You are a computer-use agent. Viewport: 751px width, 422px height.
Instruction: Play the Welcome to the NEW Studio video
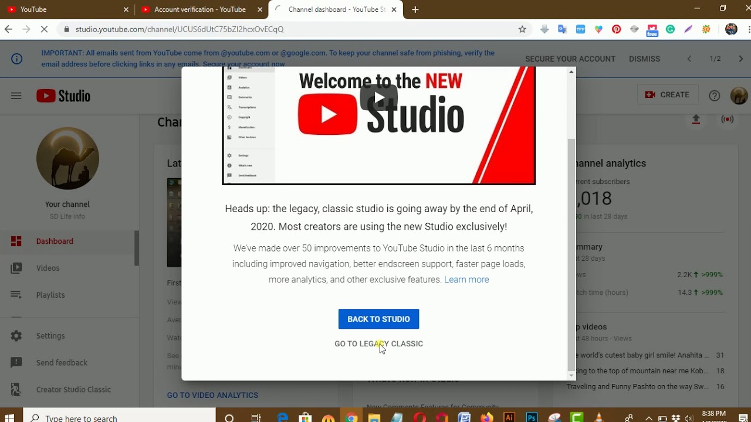pos(379,98)
